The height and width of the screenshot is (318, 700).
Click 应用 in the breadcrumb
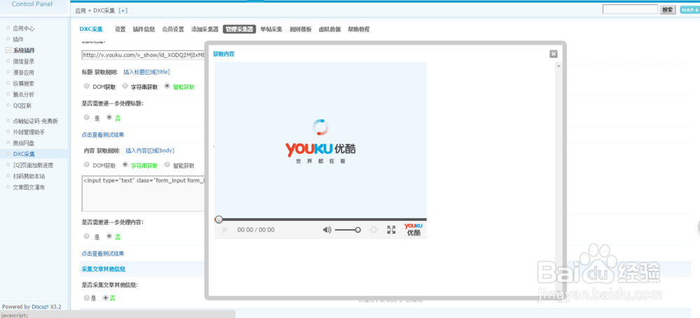[x=80, y=10]
